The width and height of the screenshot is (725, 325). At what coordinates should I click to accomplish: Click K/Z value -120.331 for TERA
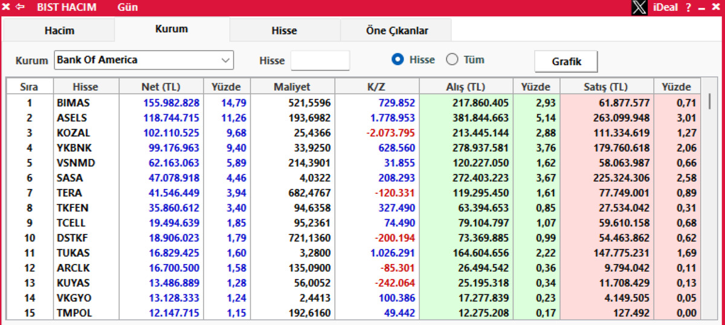point(396,193)
